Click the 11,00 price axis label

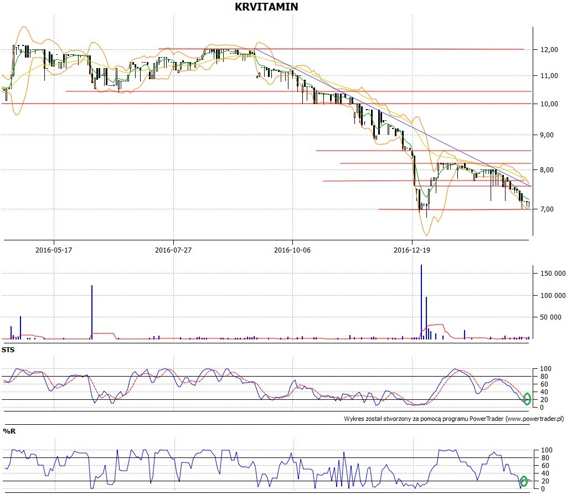coord(549,75)
